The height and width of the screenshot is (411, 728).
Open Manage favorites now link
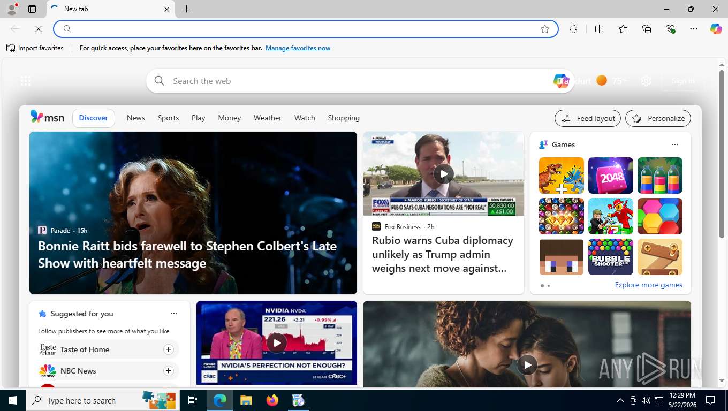pyautogui.click(x=298, y=48)
